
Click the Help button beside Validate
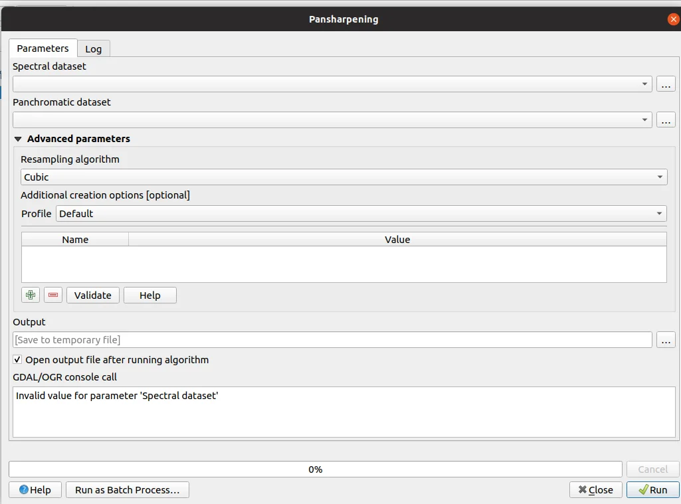pos(150,295)
